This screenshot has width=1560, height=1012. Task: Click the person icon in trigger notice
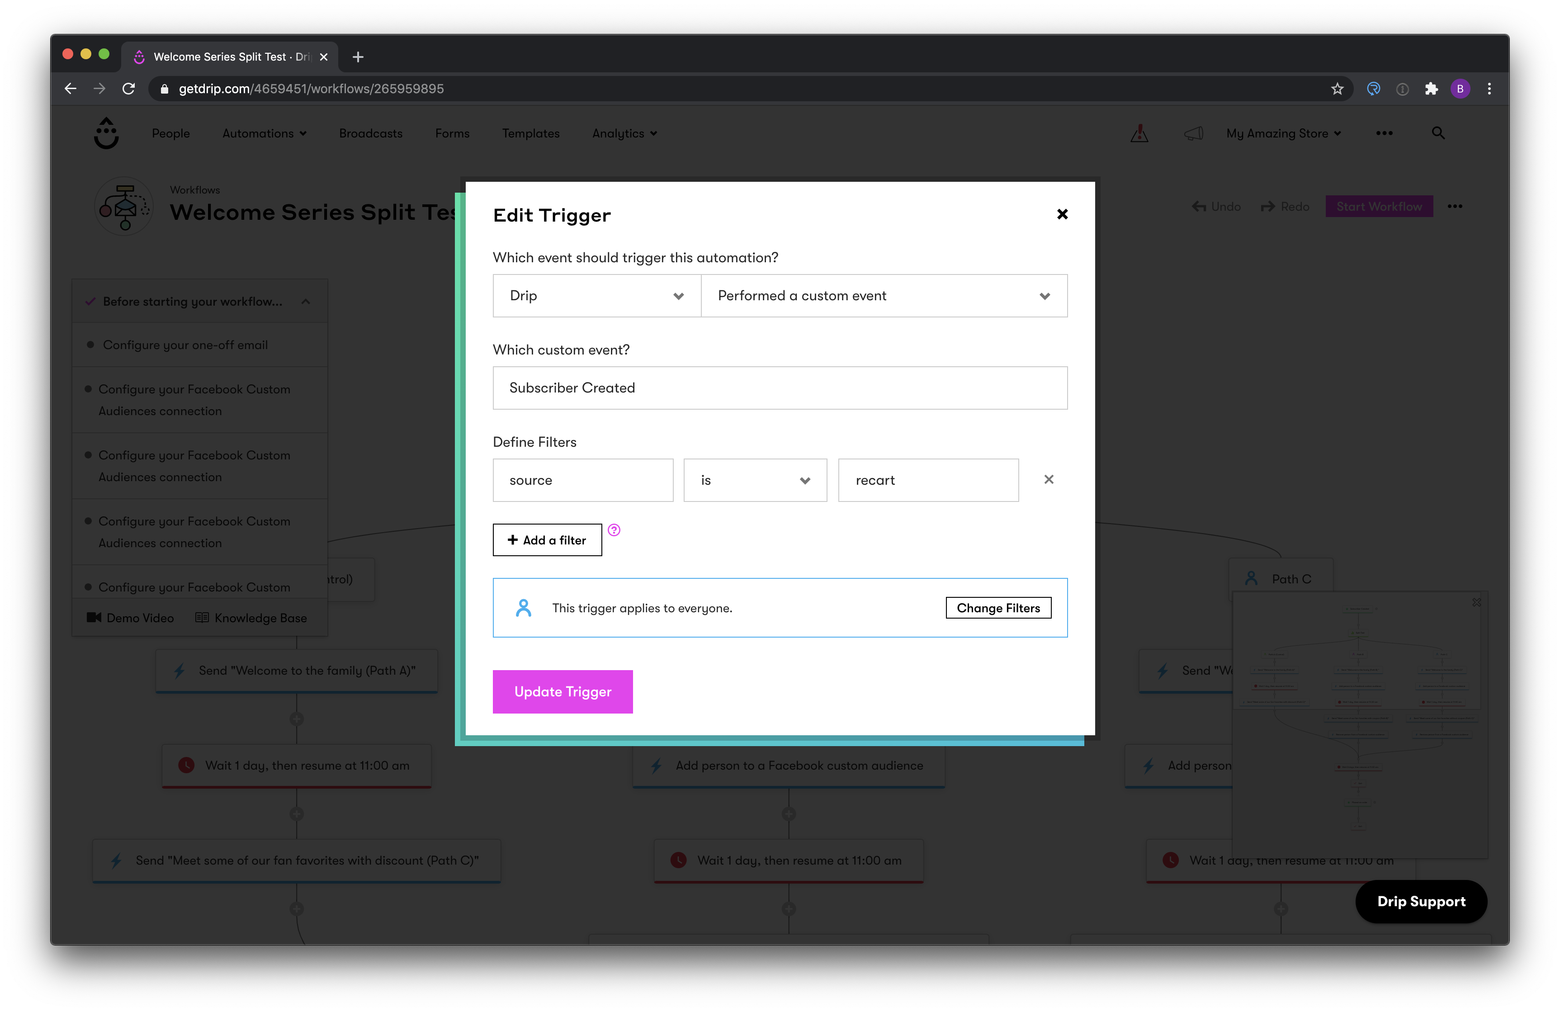point(523,608)
